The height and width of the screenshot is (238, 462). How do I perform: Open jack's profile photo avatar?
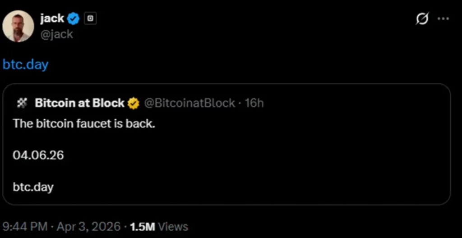click(x=18, y=26)
